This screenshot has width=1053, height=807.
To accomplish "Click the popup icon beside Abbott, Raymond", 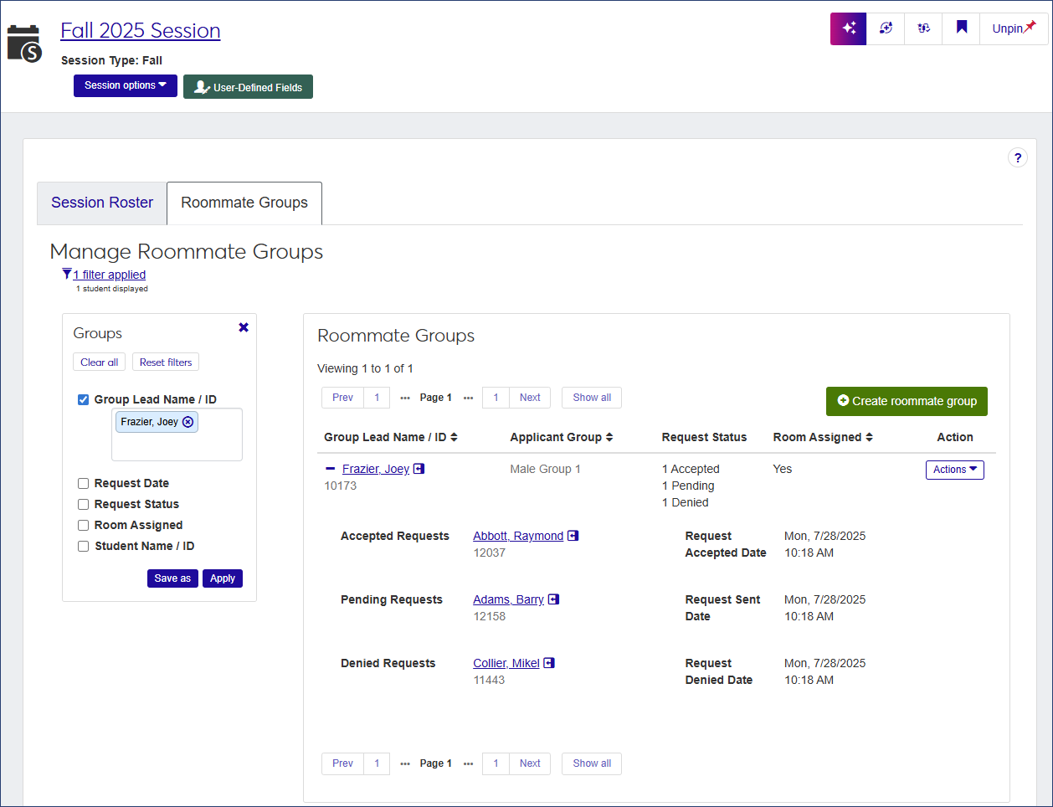I will tap(573, 536).
